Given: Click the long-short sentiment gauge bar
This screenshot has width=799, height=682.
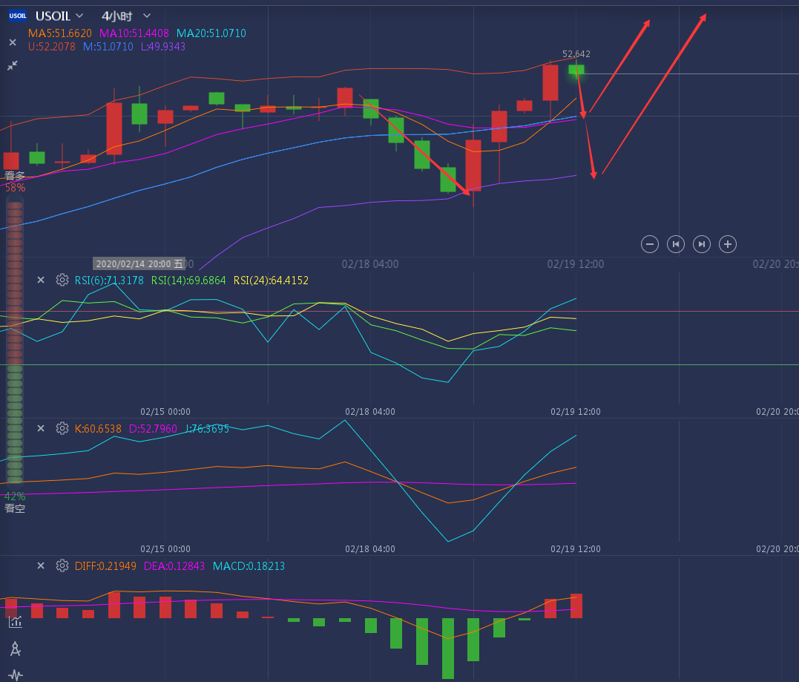Looking at the screenshot, I should pos(15,342).
